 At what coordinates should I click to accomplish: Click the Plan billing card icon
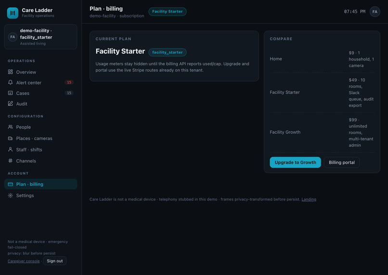tap(11, 184)
